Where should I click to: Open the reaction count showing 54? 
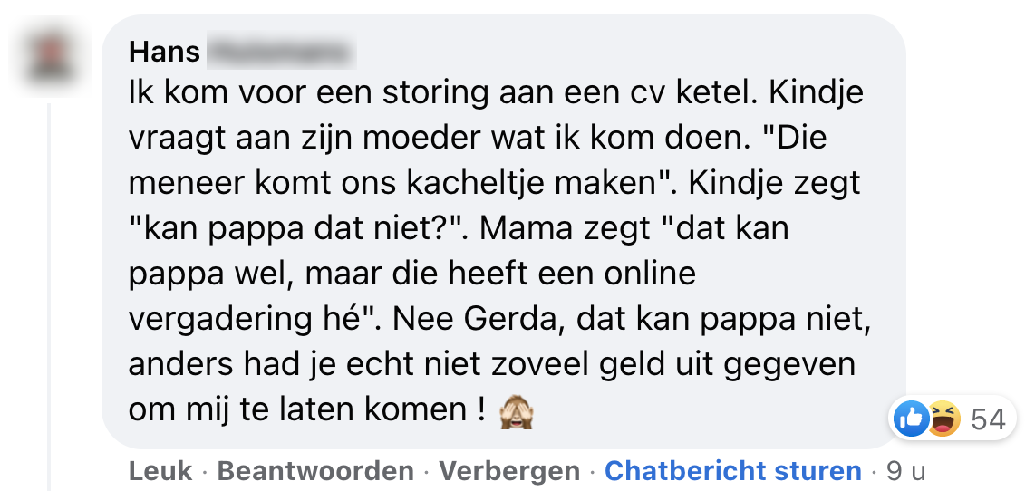988,419
